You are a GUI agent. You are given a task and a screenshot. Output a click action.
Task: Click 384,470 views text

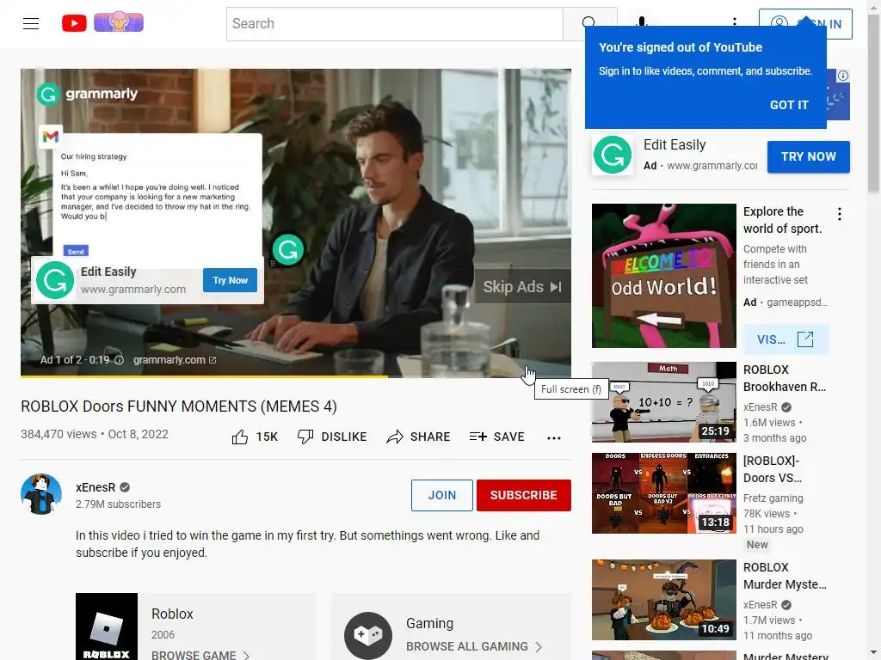(59, 434)
